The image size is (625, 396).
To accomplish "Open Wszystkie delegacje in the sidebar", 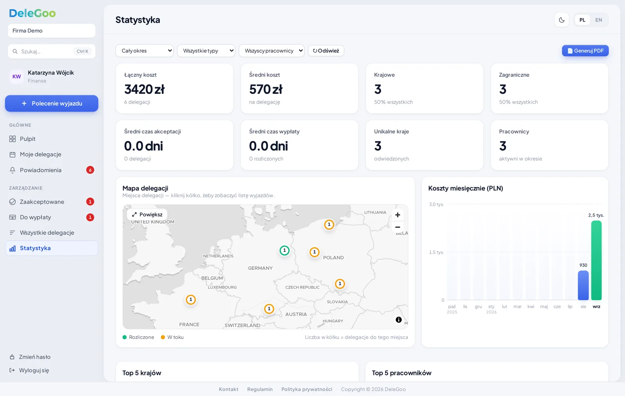I will pos(52,233).
